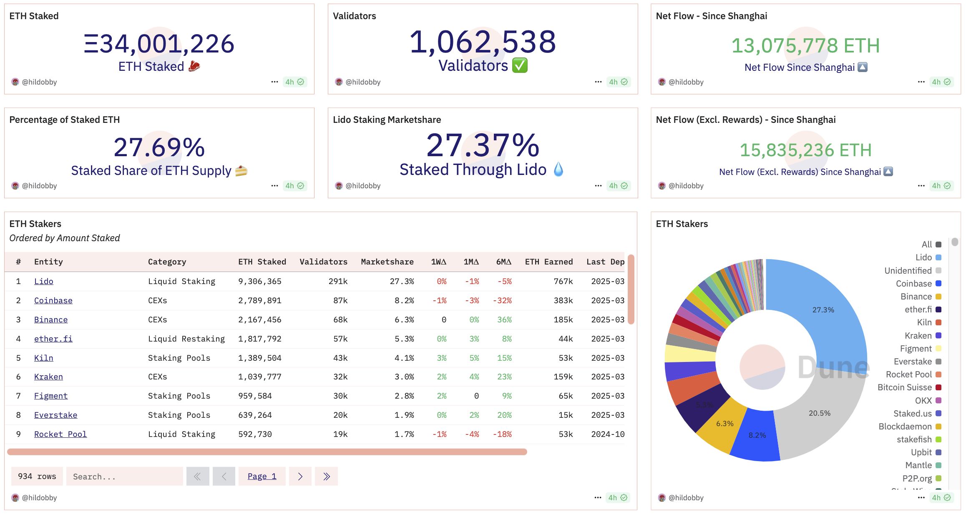Sort table by ETH Staked column header
Screen dimensions: 966x514
pos(262,262)
